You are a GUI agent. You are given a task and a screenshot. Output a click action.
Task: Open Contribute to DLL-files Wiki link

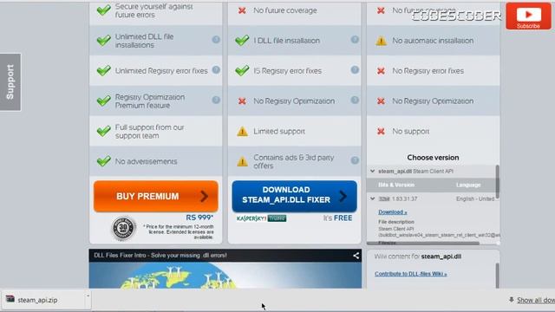[410, 274]
